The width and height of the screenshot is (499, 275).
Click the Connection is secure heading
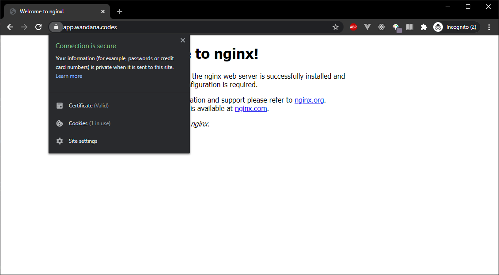pyautogui.click(x=86, y=46)
